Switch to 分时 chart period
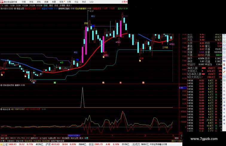The width and height of the screenshot is (226, 146). [6, 5]
